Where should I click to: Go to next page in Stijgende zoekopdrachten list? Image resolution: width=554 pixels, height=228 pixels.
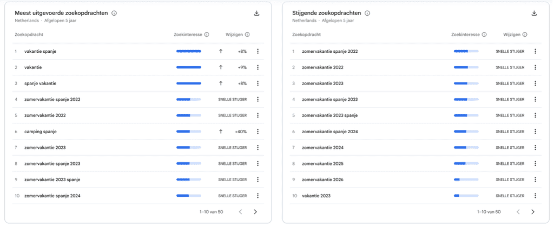tap(533, 212)
